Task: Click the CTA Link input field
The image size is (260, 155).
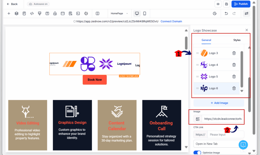Action: [x=226, y=135]
